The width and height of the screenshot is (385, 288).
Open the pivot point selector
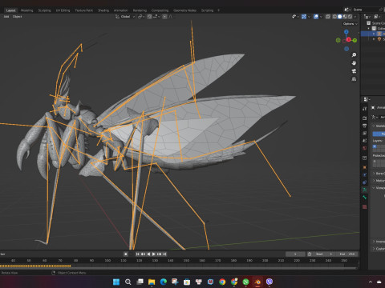[x=141, y=17]
